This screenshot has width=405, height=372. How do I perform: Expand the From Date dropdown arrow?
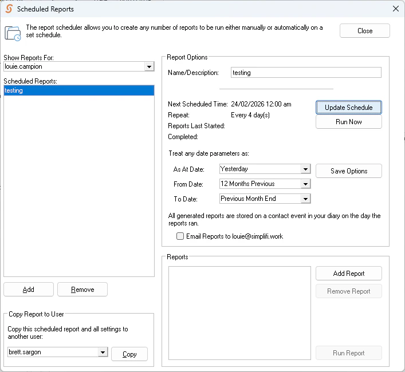(x=305, y=184)
